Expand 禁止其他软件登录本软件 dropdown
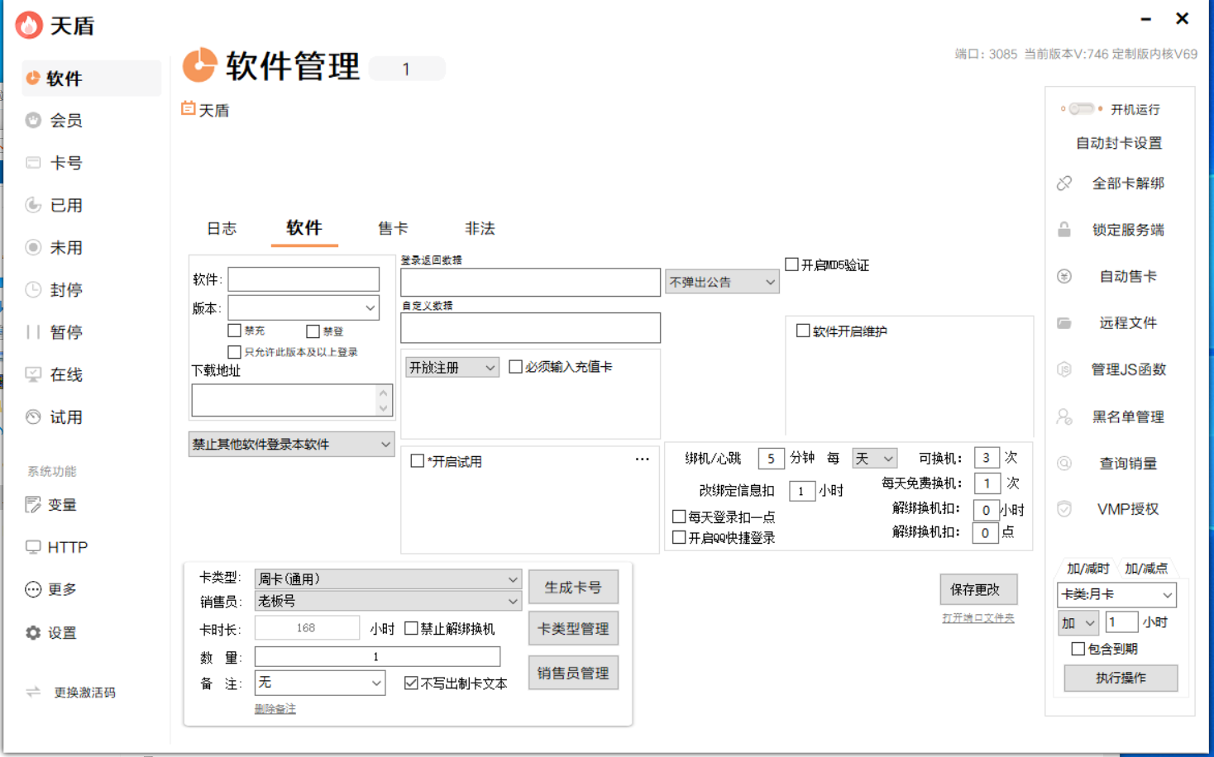Viewport: 1214px width, 757px height. click(x=291, y=444)
